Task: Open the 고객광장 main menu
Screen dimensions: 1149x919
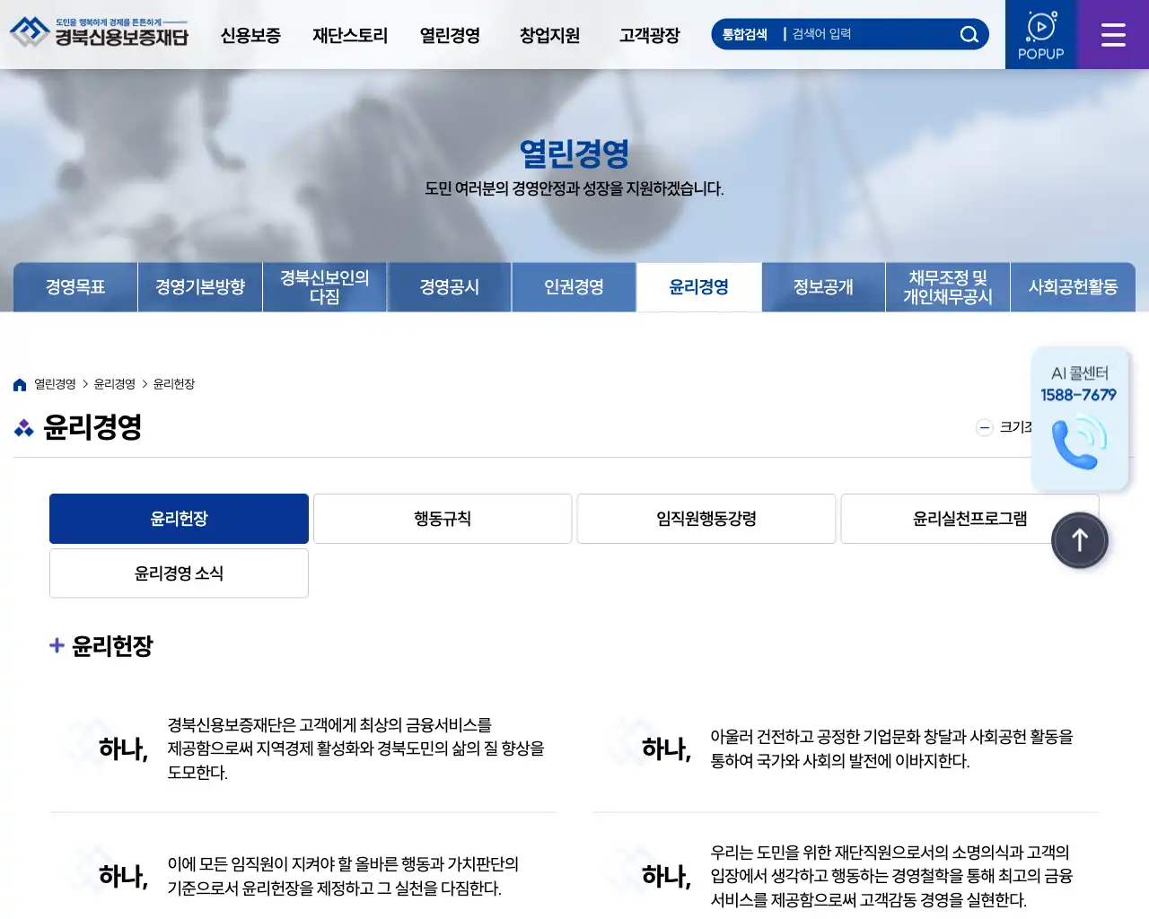Action: (649, 36)
